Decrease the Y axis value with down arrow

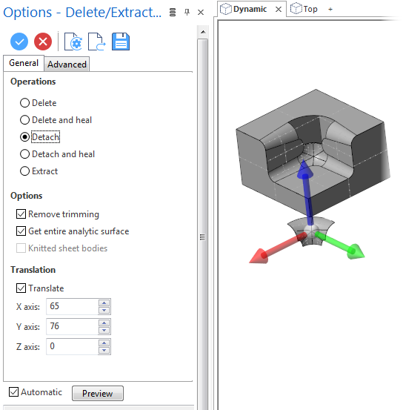click(104, 330)
